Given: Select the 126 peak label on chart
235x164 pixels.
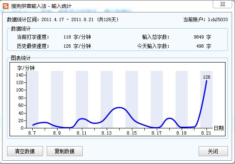Looking at the screenshot, I should [x=207, y=77].
